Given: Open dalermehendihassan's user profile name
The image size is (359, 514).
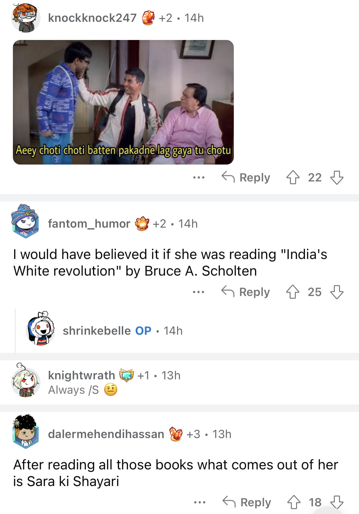Looking at the screenshot, I should [x=106, y=434].
